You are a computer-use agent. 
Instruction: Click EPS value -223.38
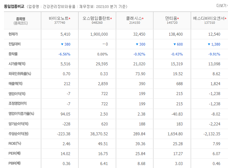click(64, 134)
